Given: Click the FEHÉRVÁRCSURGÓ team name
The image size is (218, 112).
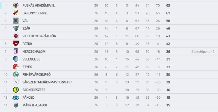Looking at the screenshot, I should (37, 74).
